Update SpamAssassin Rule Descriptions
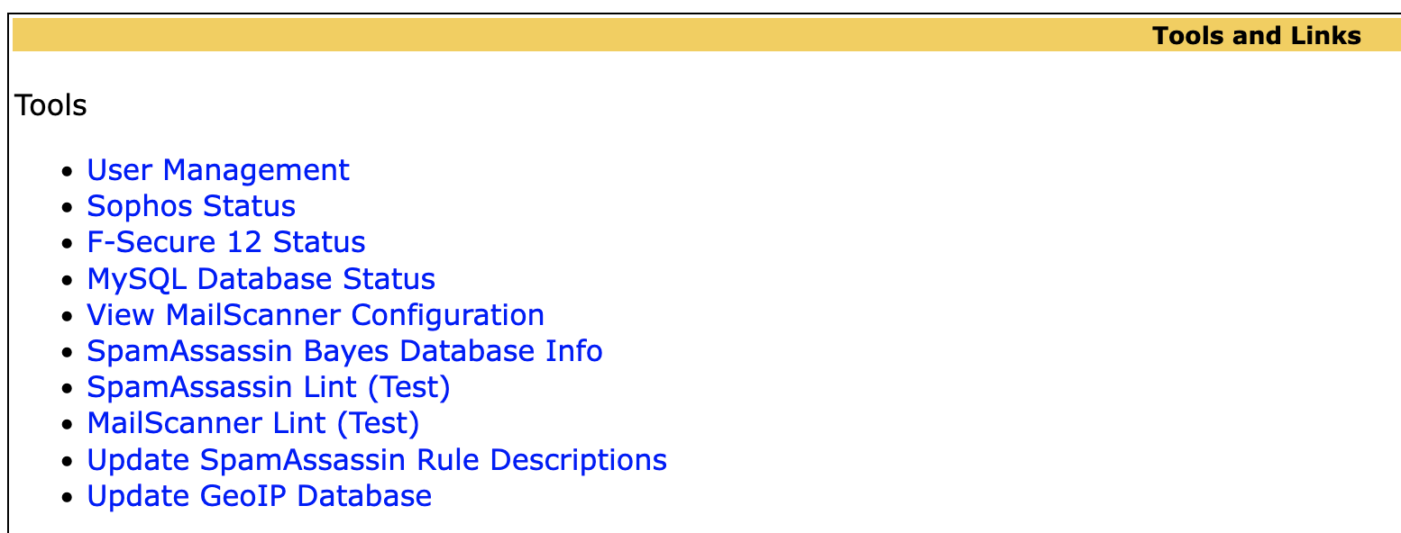The image size is (1401, 533). [x=376, y=460]
